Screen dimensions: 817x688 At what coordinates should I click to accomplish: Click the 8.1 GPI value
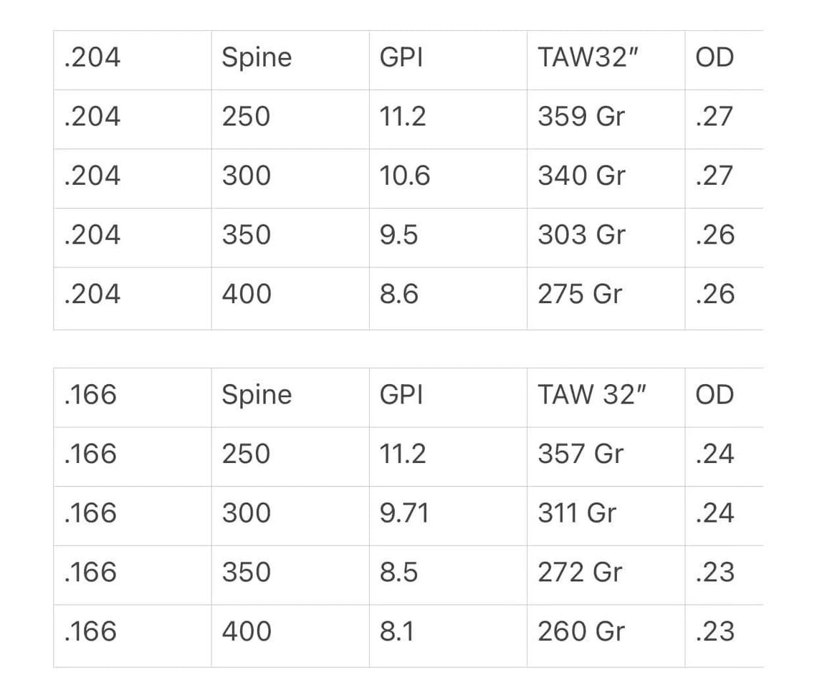tap(396, 632)
